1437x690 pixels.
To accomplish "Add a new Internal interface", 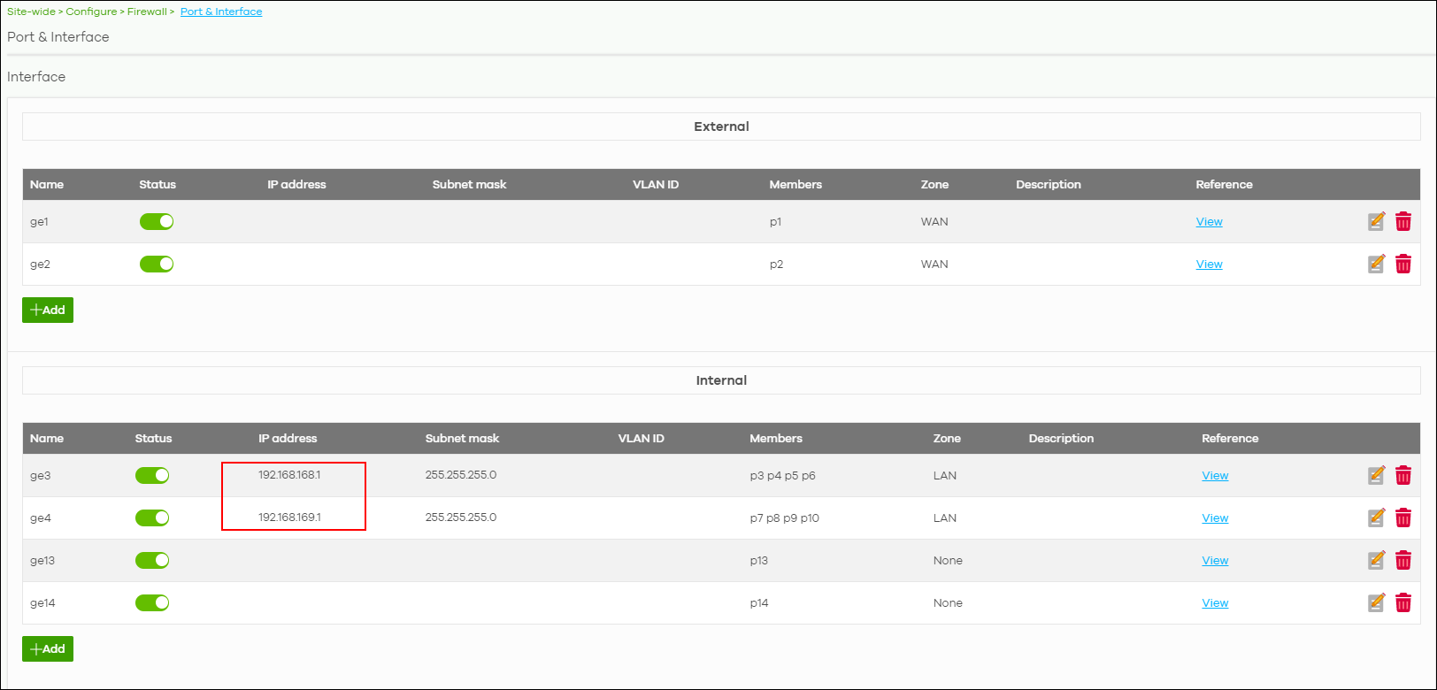I will coord(48,648).
